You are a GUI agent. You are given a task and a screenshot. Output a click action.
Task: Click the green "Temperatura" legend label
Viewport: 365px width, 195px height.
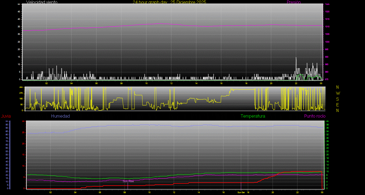coord(253,116)
